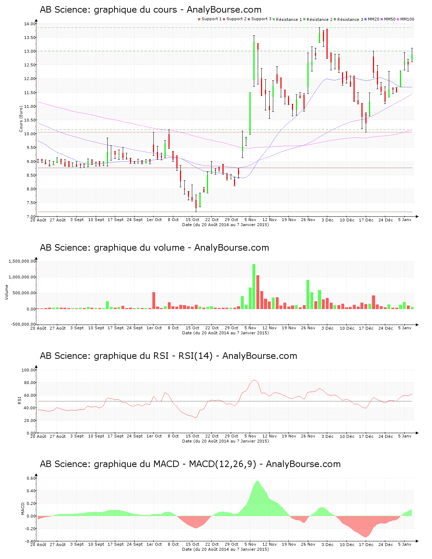
Task: Click the '14.00' tick on price axis
Action: pos(30,24)
